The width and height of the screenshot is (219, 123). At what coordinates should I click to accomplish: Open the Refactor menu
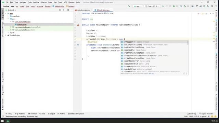point(43,2)
